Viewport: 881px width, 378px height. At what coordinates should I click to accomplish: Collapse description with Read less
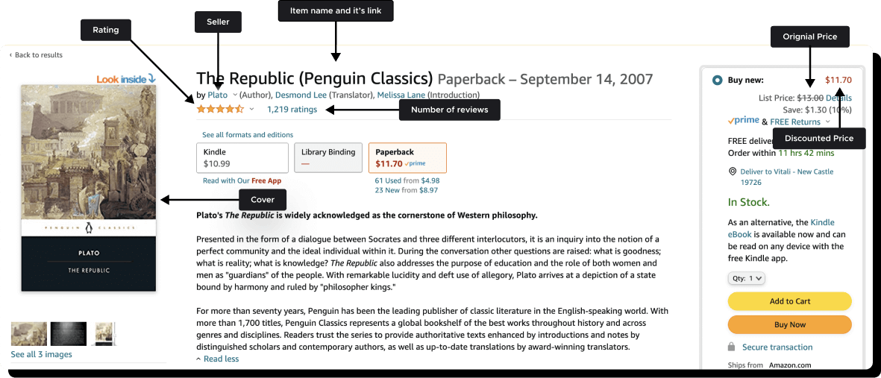click(217, 359)
